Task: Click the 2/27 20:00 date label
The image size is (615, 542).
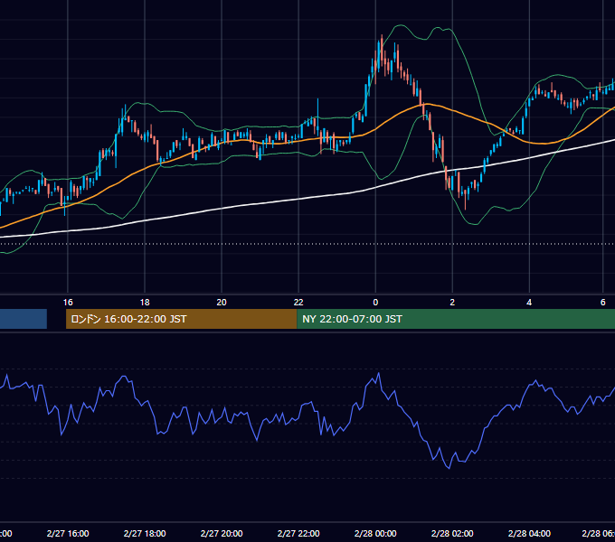Action: tap(222, 533)
